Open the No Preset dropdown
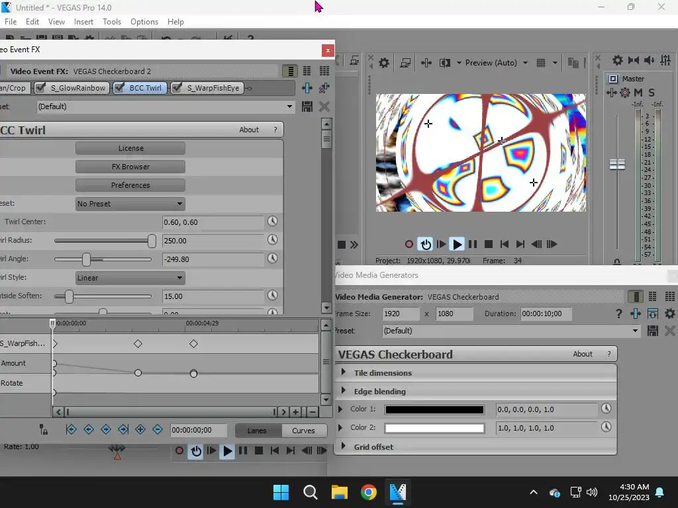The width and height of the screenshot is (678, 508). tap(130, 204)
